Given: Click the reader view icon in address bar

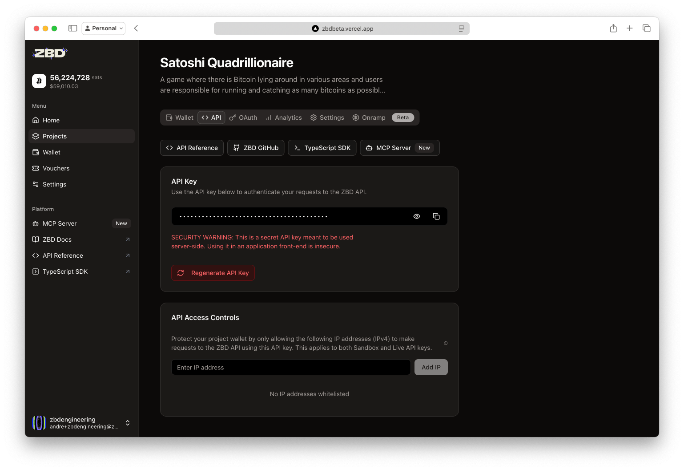Looking at the screenshot, I should point(461,28).
